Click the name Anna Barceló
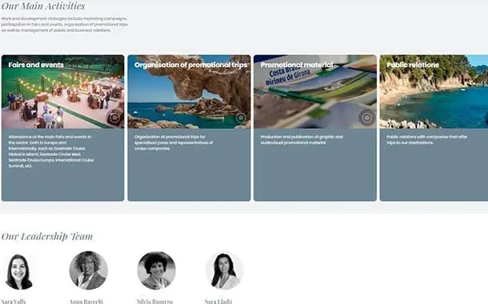This screenshot has height=304, width=488. click(86, 301)
